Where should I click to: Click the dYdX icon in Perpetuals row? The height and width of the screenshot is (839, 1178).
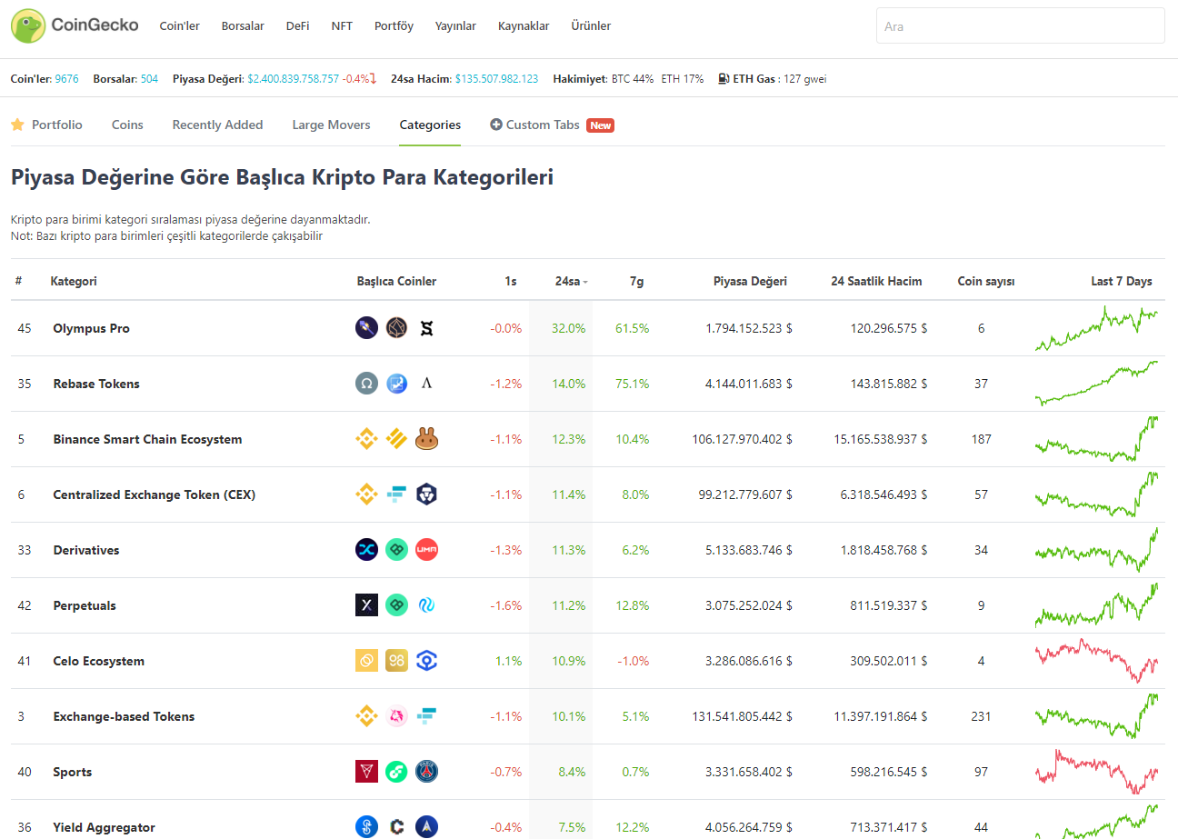pyautogui.click(x=366, y=605)
